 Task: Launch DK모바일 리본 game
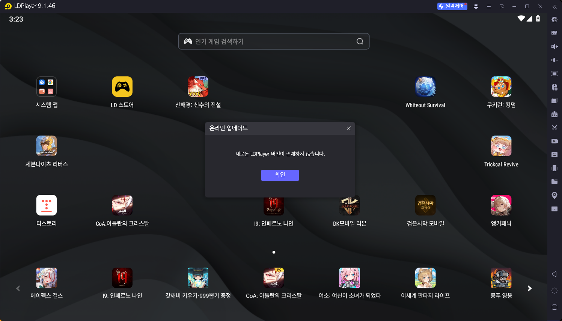click(350, 206)
